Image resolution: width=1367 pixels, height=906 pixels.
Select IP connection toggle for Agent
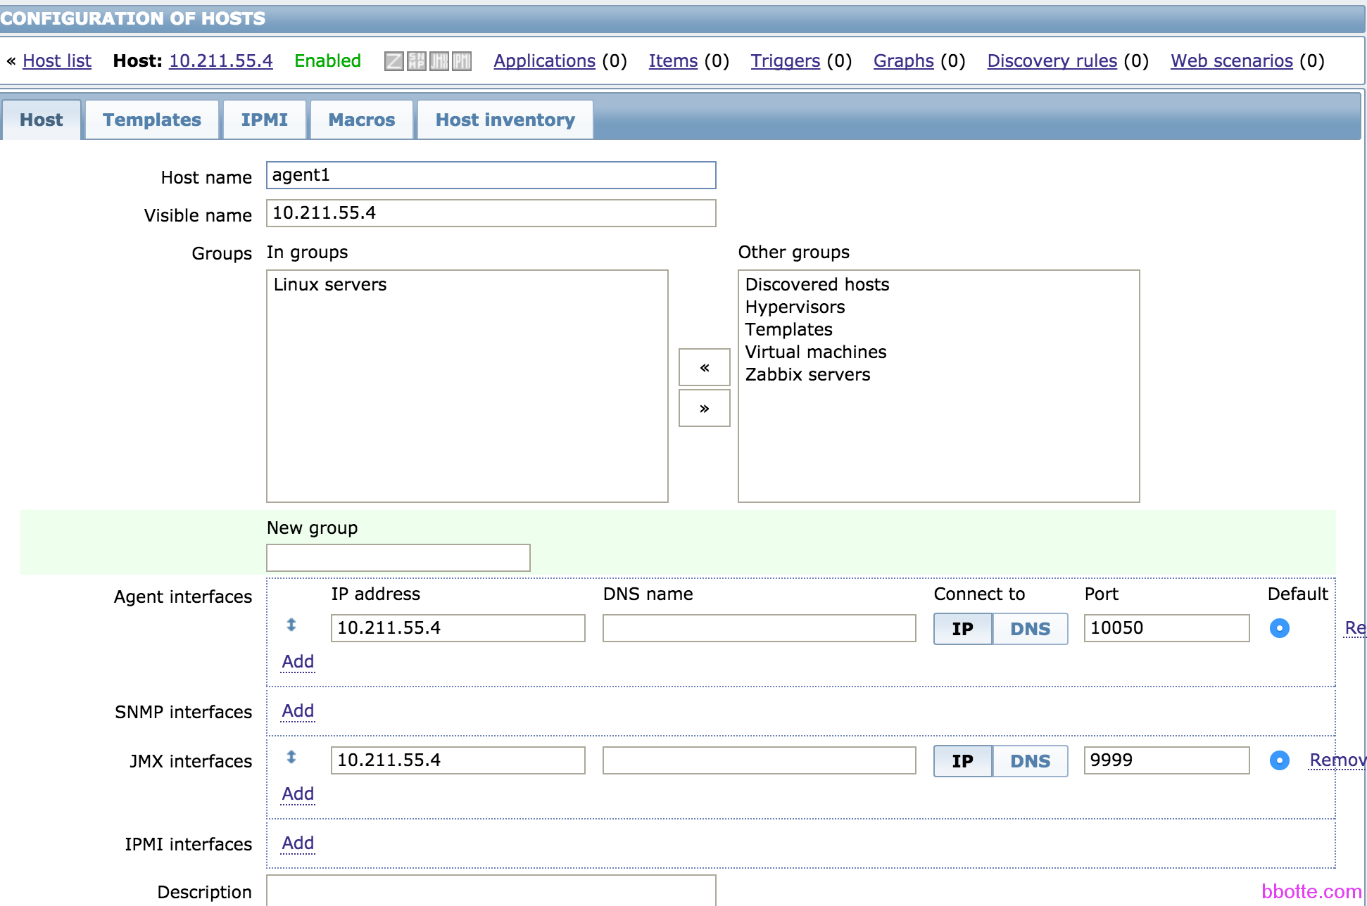coord(962,629)
